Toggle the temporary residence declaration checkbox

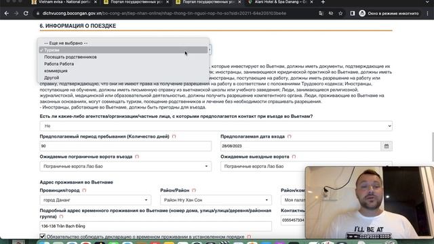click(42, 237)
